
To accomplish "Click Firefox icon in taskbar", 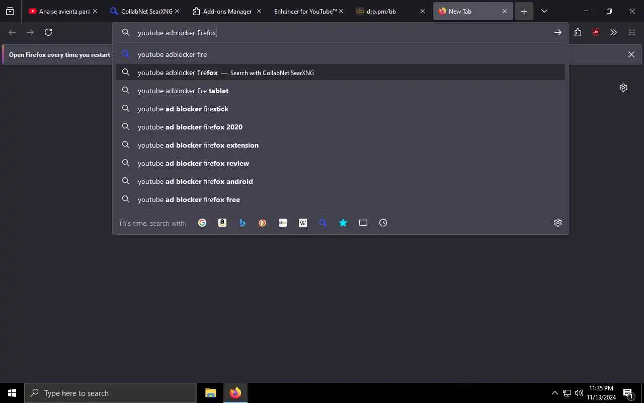I will click(x=235, y=393).
